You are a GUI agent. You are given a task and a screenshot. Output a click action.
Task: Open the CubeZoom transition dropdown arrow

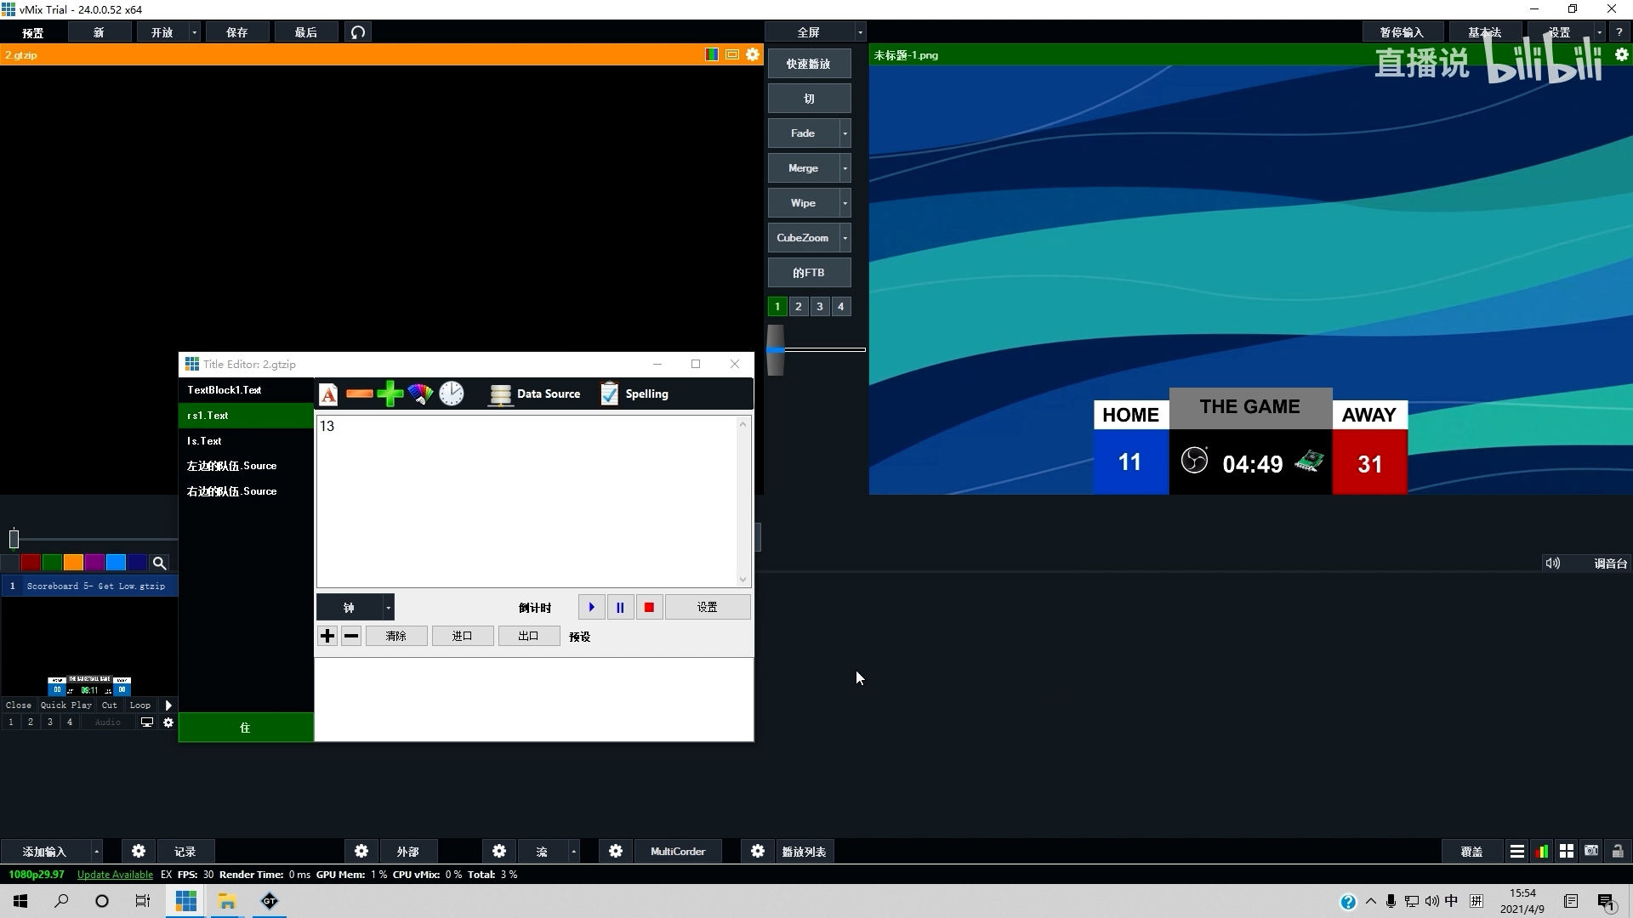(x=845, y=238)
